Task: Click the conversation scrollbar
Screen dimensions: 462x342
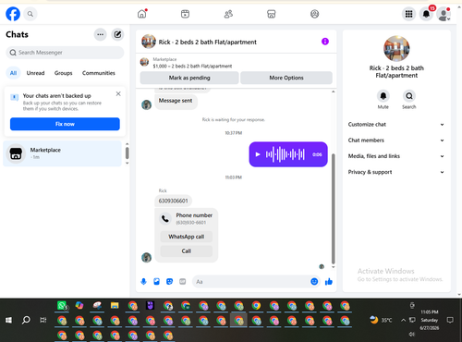Action: click(x=333, y=209)
